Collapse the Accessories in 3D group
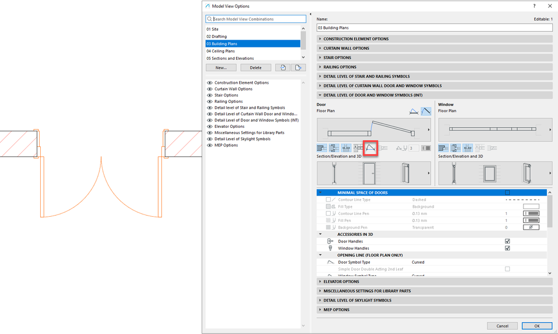 pyautogui.click(x=320, y=235)
